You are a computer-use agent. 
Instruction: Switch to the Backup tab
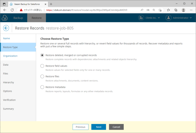[18, 18]
